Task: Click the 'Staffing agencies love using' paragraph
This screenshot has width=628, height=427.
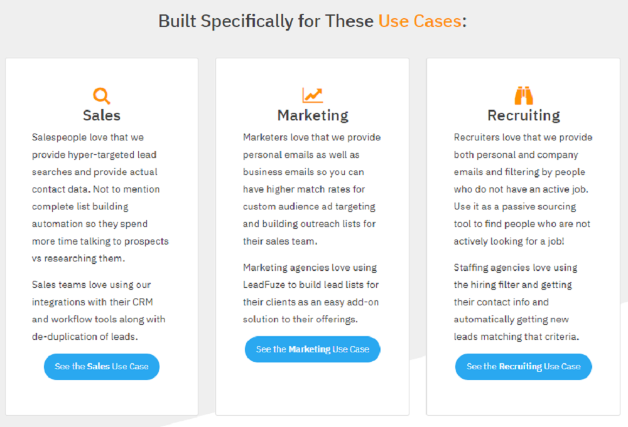Action: 516,302
